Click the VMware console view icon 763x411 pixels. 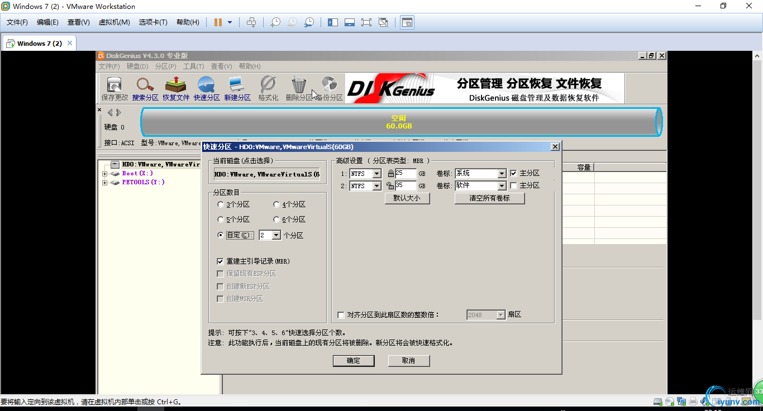(407, 22)
